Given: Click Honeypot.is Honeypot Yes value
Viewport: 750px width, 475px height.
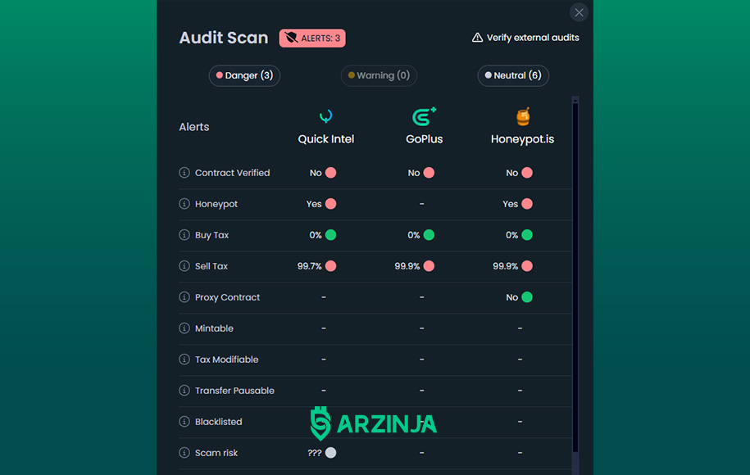Looking at the screenshot, I should pos(511,204).
